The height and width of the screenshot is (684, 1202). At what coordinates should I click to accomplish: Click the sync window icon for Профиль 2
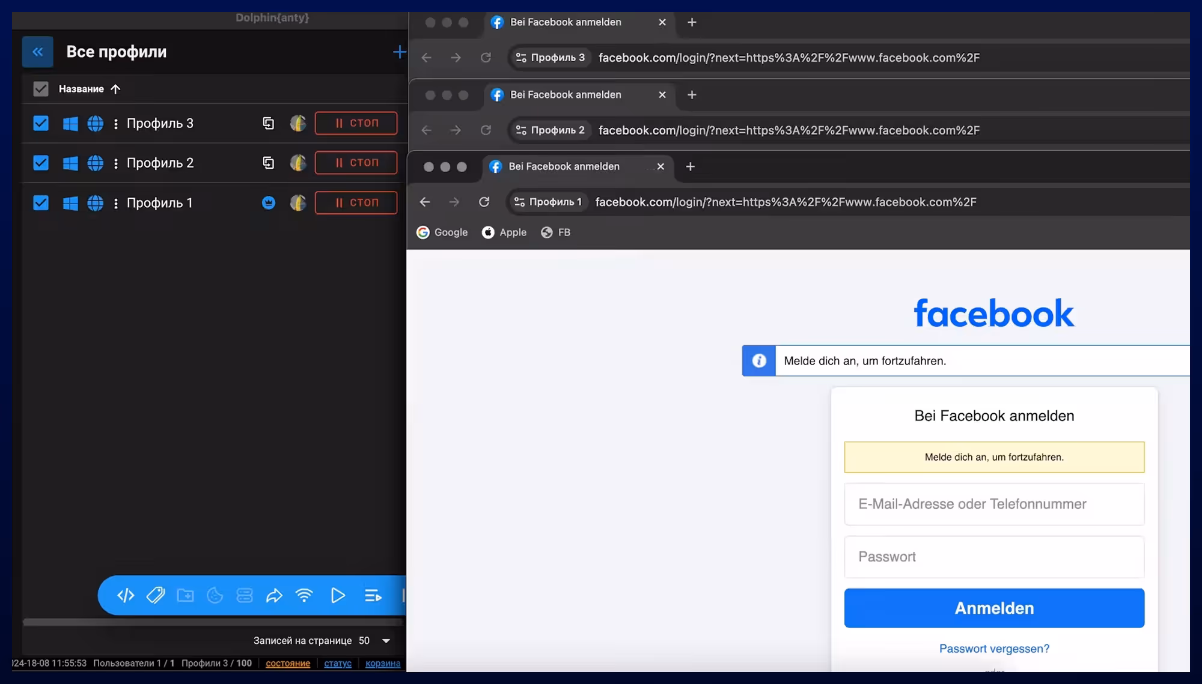point(268,163)
